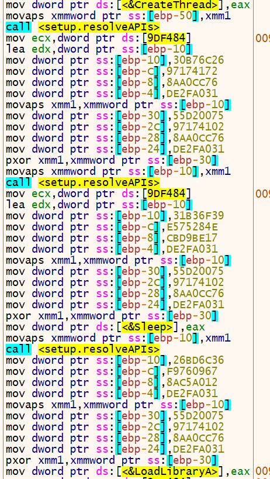Select pxor row directly above the &LoadLibraryA store

[112, 460]
